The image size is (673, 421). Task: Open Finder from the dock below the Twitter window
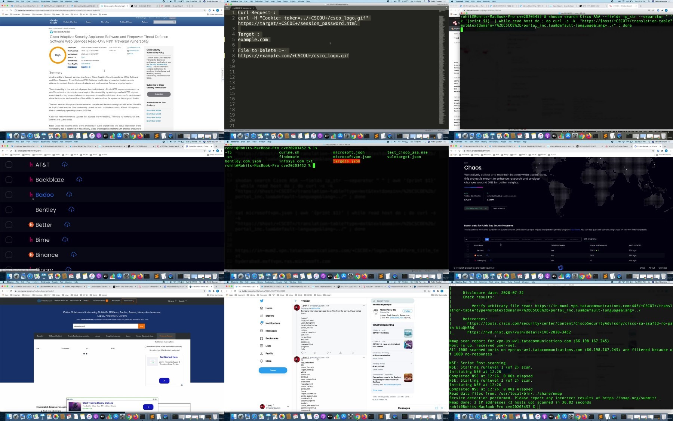pos(234,417)
